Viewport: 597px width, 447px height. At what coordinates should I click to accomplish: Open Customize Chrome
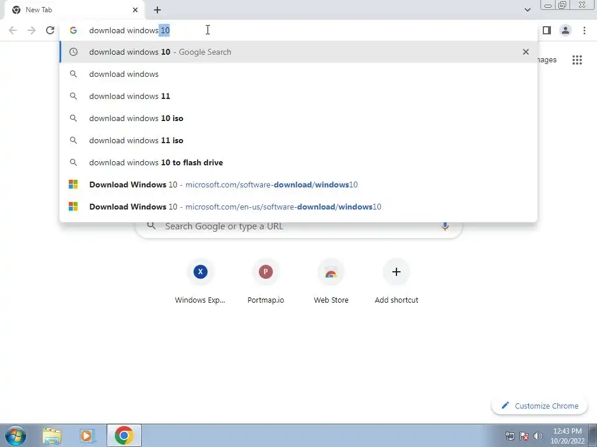(x=539, y=406)
